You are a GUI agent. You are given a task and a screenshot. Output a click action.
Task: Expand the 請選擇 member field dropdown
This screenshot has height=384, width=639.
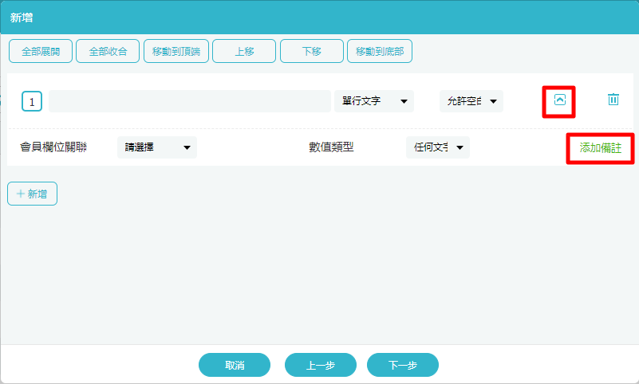157,147
